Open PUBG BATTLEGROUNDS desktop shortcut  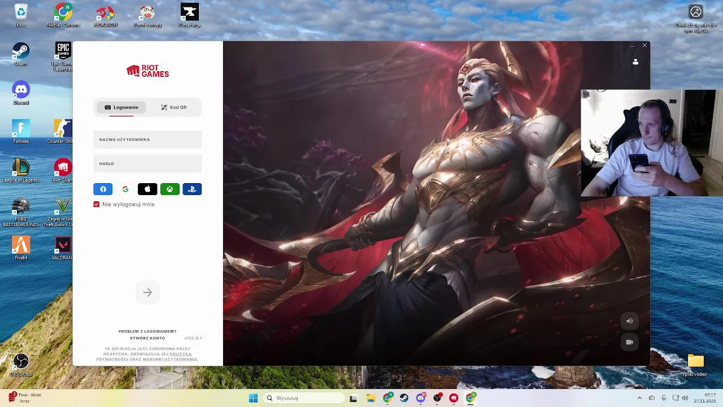(x=21, y=212)
